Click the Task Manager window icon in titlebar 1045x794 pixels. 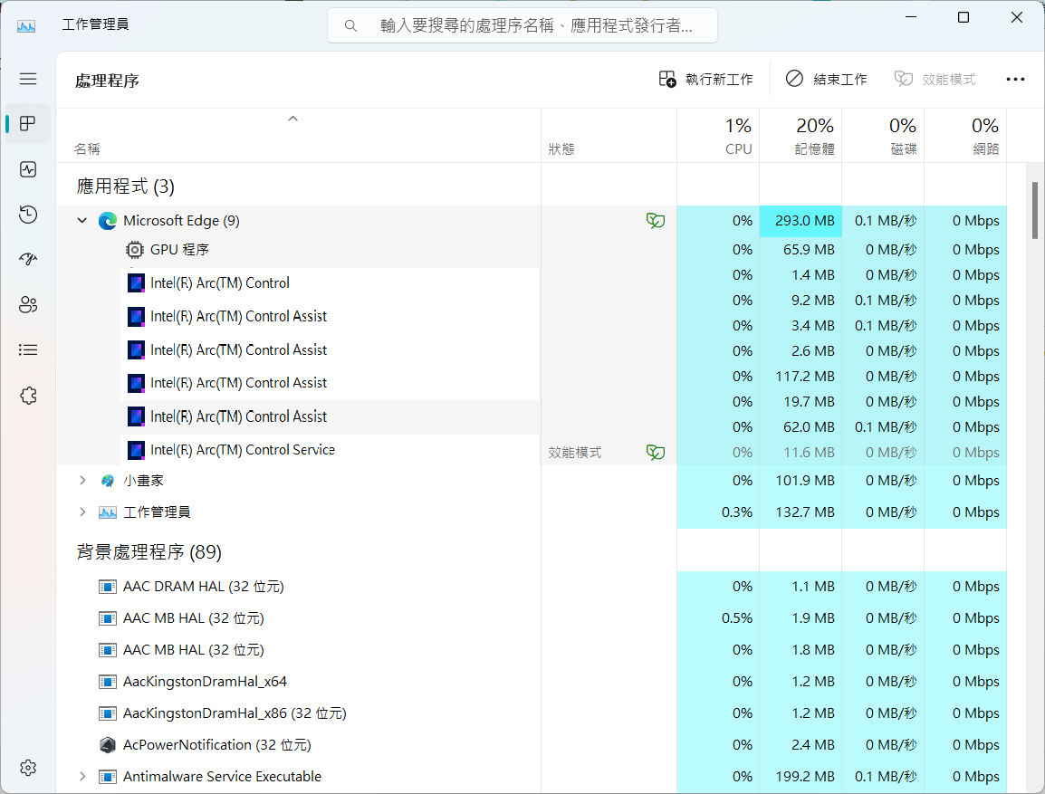coord(25,25)
